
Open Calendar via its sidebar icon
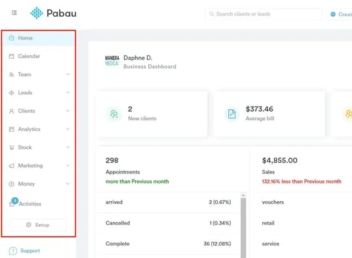point(12,56)
